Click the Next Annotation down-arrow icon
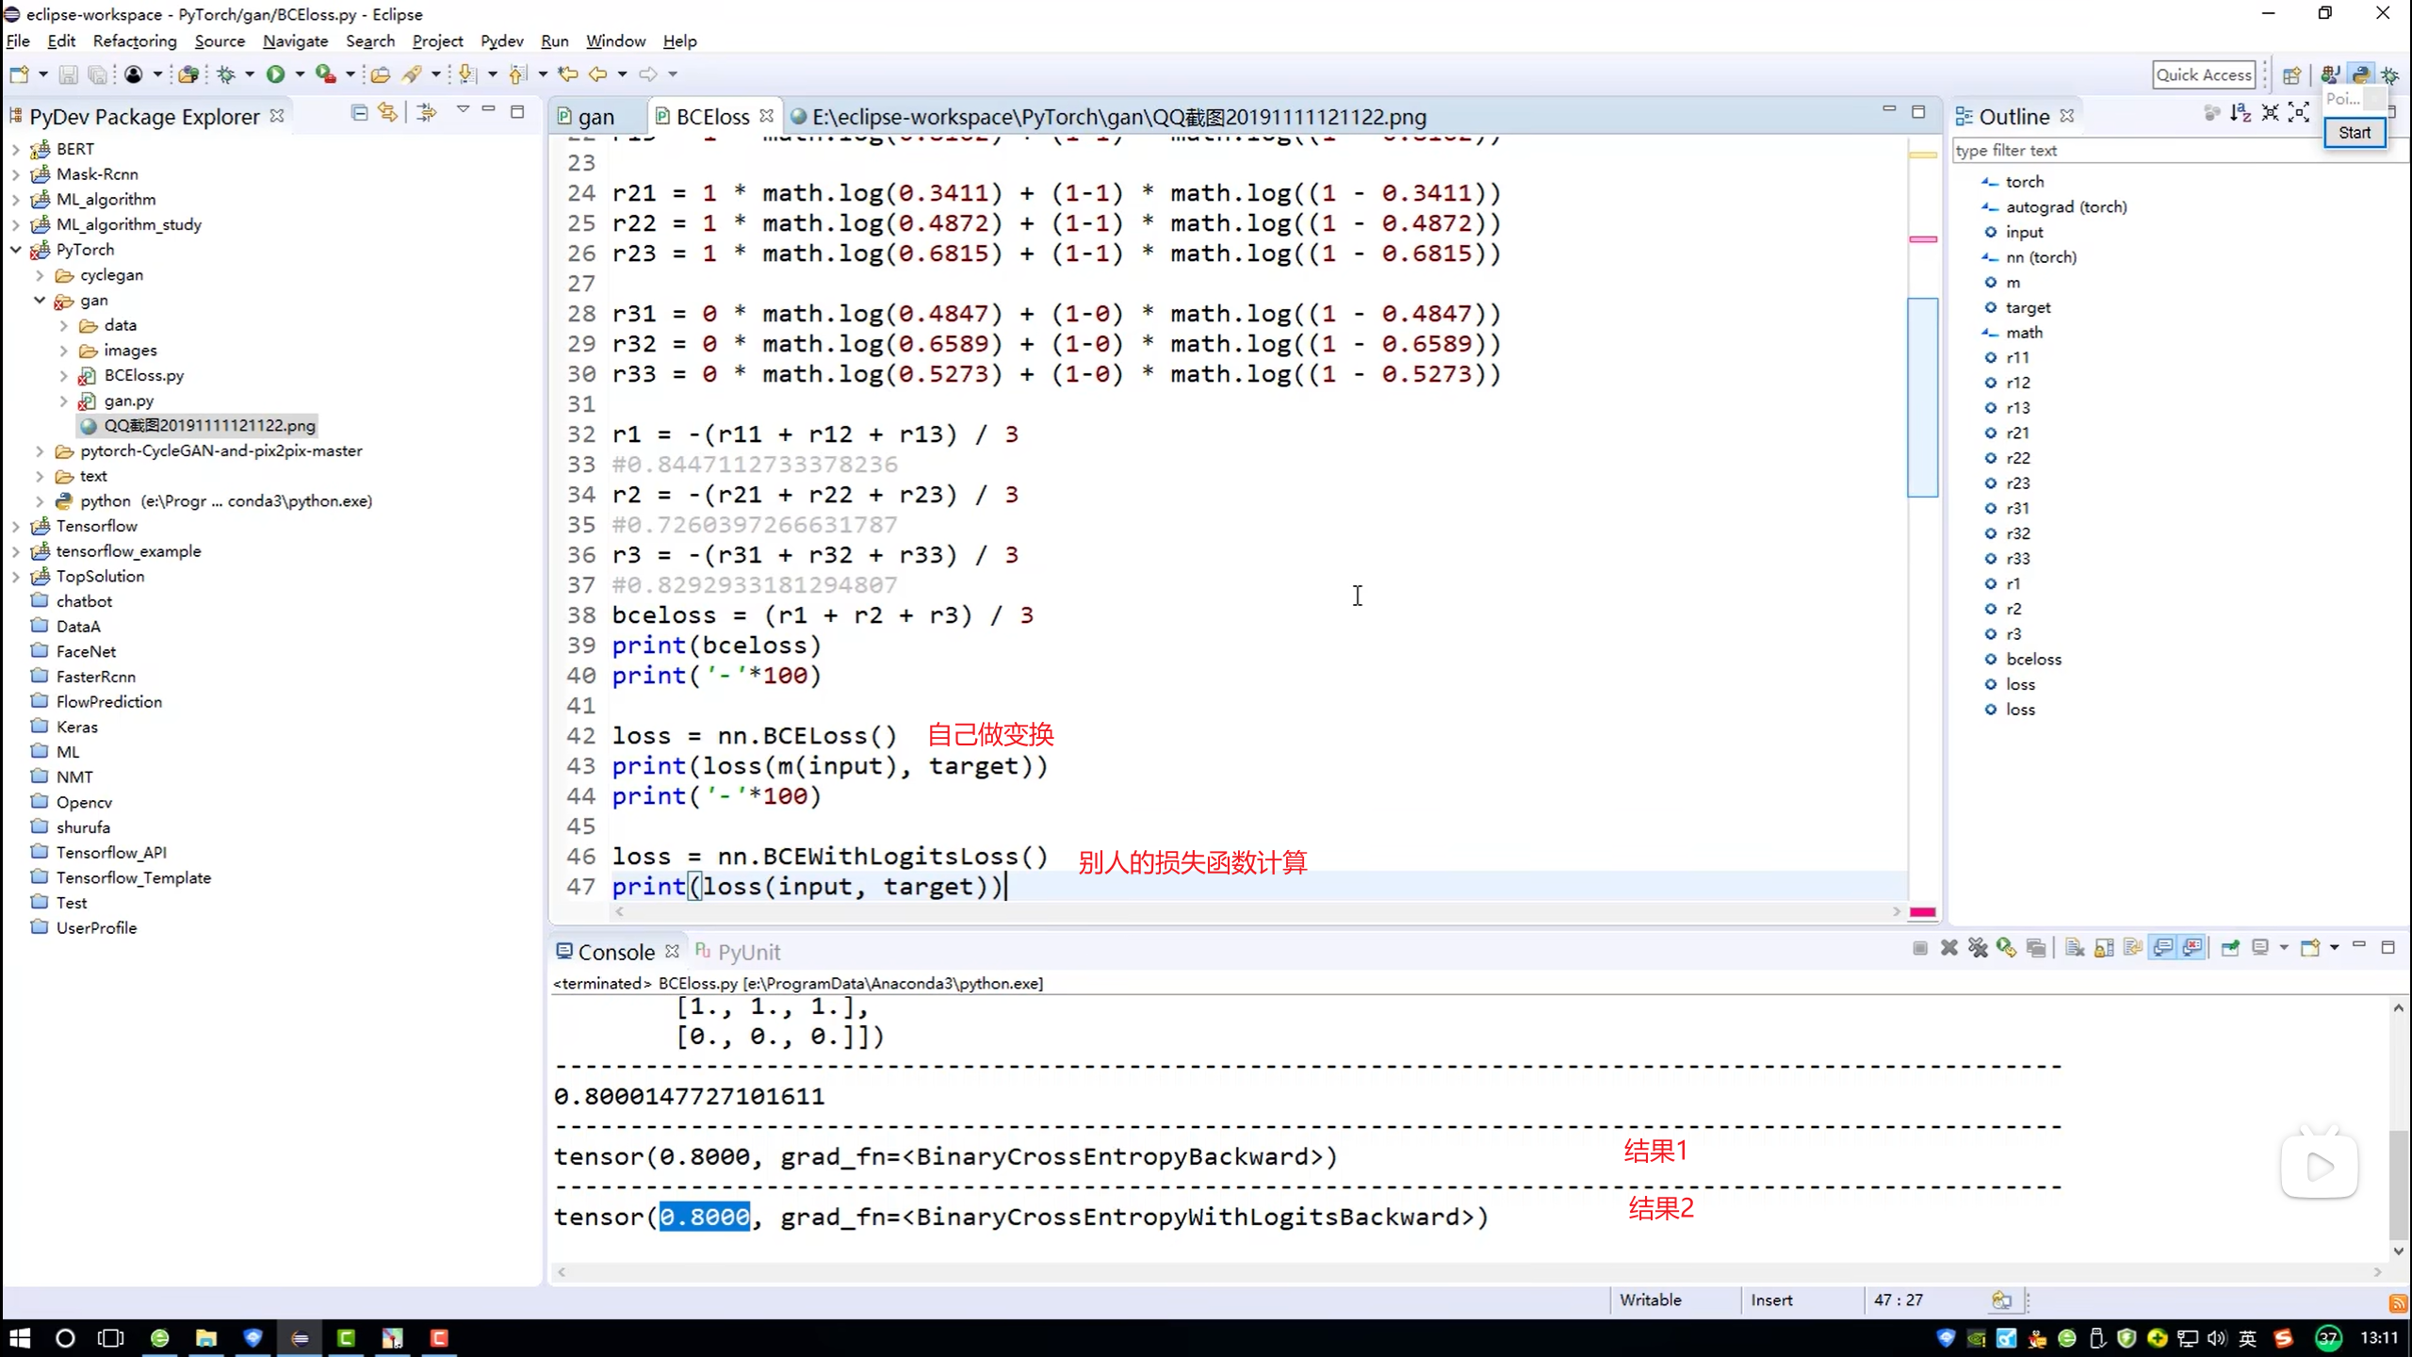The height and width of the screenshot is (1357, 2412). [x=467, y=74]
